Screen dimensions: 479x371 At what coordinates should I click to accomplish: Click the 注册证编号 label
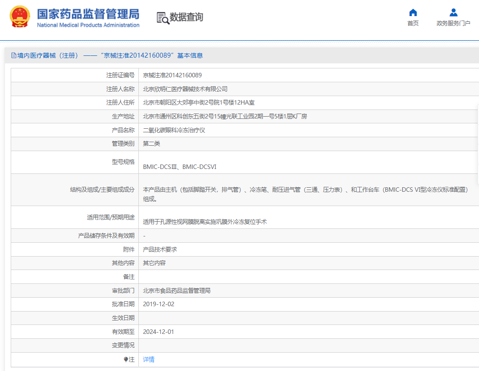121,75
